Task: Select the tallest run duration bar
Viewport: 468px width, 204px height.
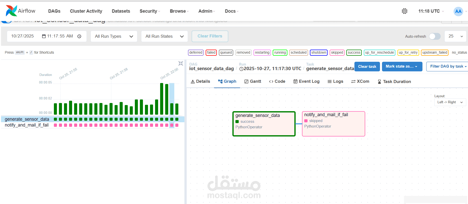Action: (x=162, y=99)
